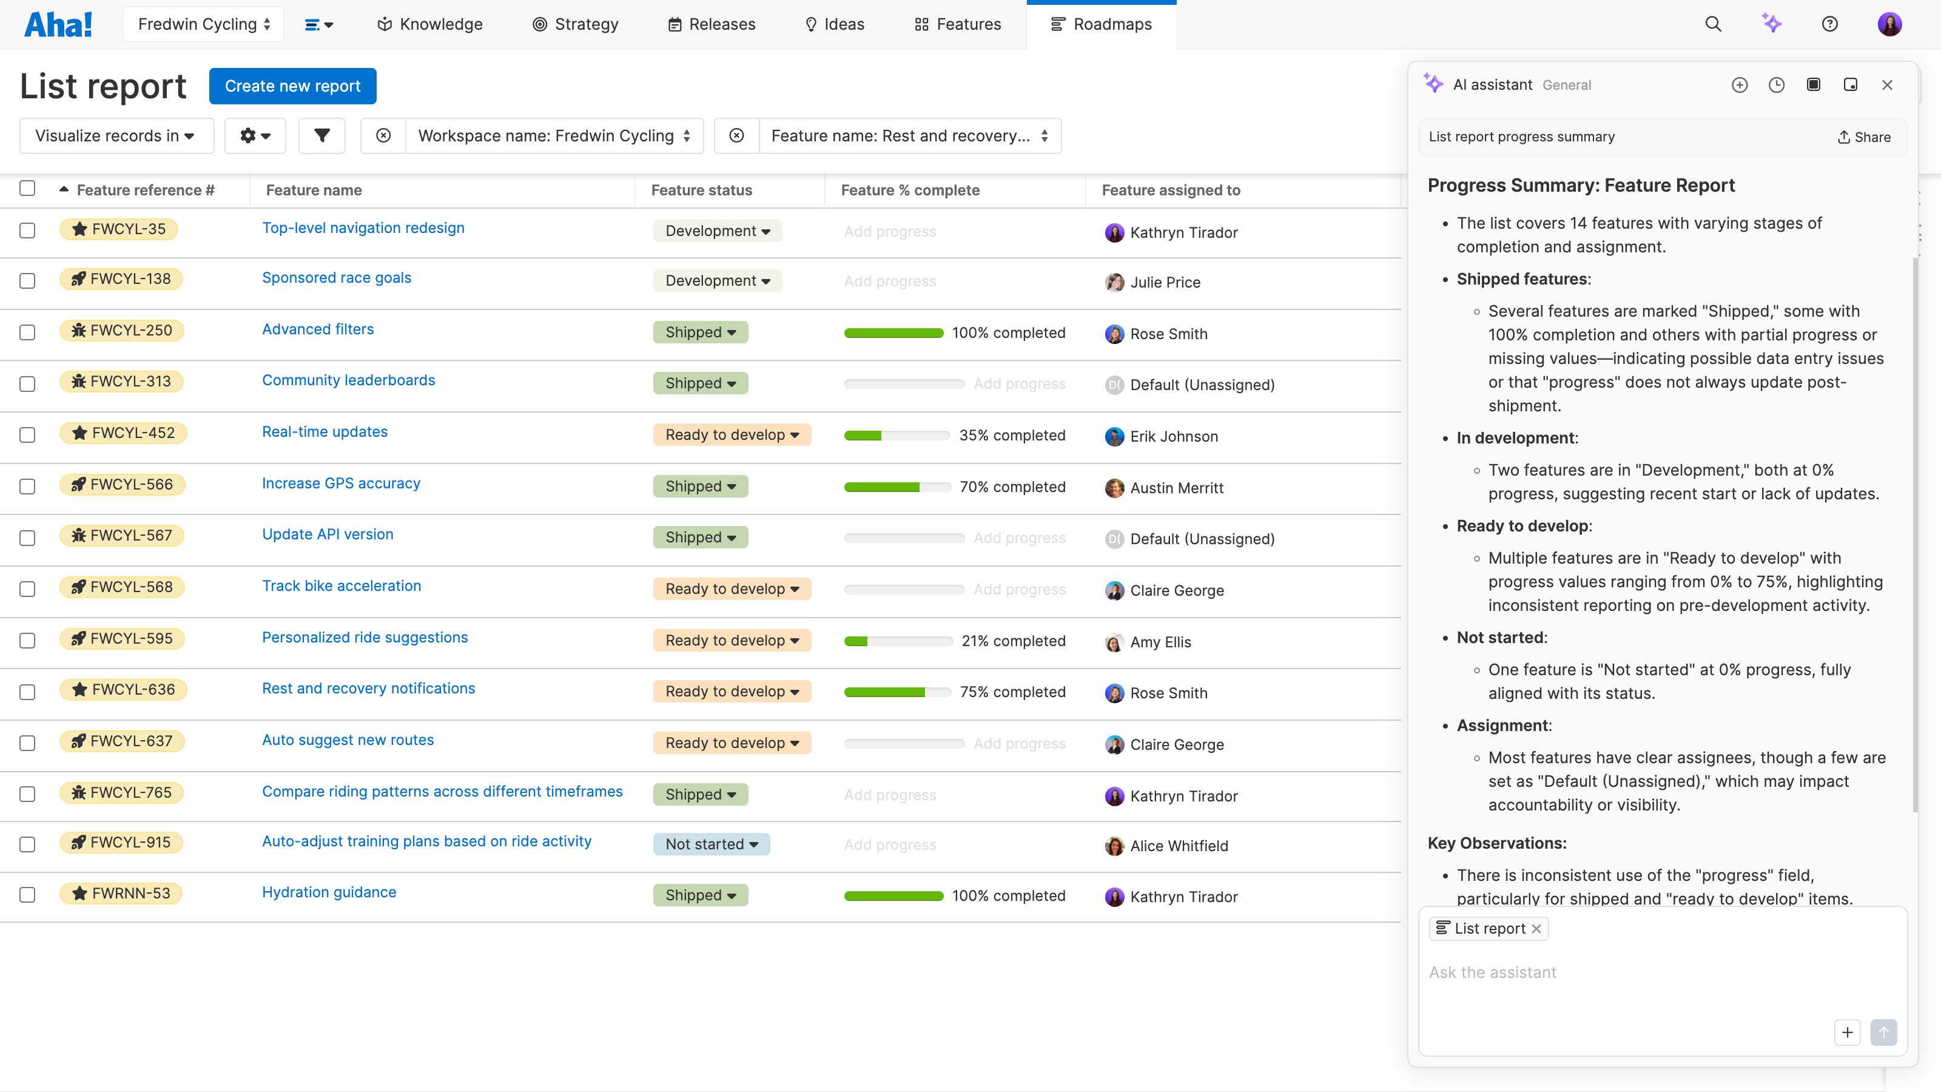This screenshot has width=1941, height=1092.
Task: Pop out the AI assistant panel
Action: 1851,84
